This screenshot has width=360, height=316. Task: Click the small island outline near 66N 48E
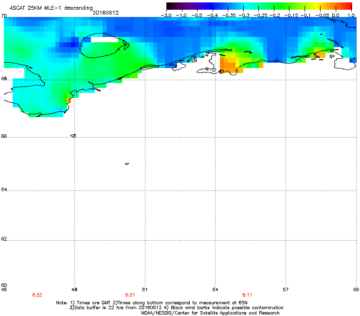click(73, 136)
